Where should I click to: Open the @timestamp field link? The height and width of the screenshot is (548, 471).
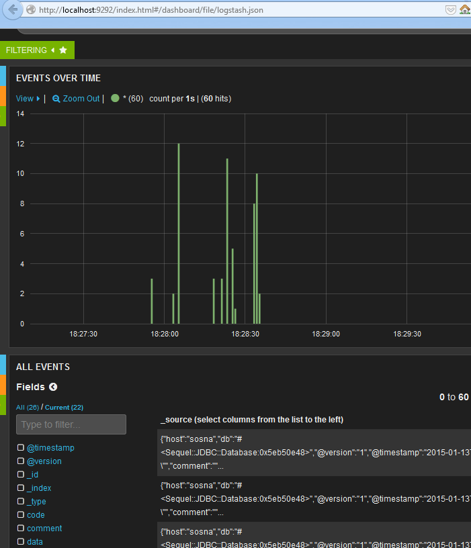click(50, 448)
